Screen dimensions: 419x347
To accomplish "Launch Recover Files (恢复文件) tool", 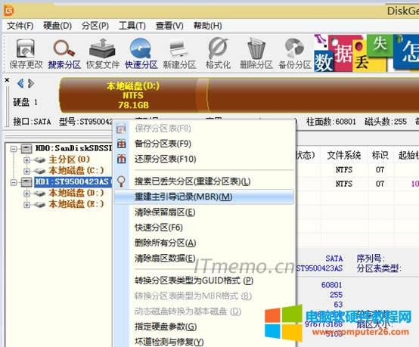I will (x=103, y=54).
